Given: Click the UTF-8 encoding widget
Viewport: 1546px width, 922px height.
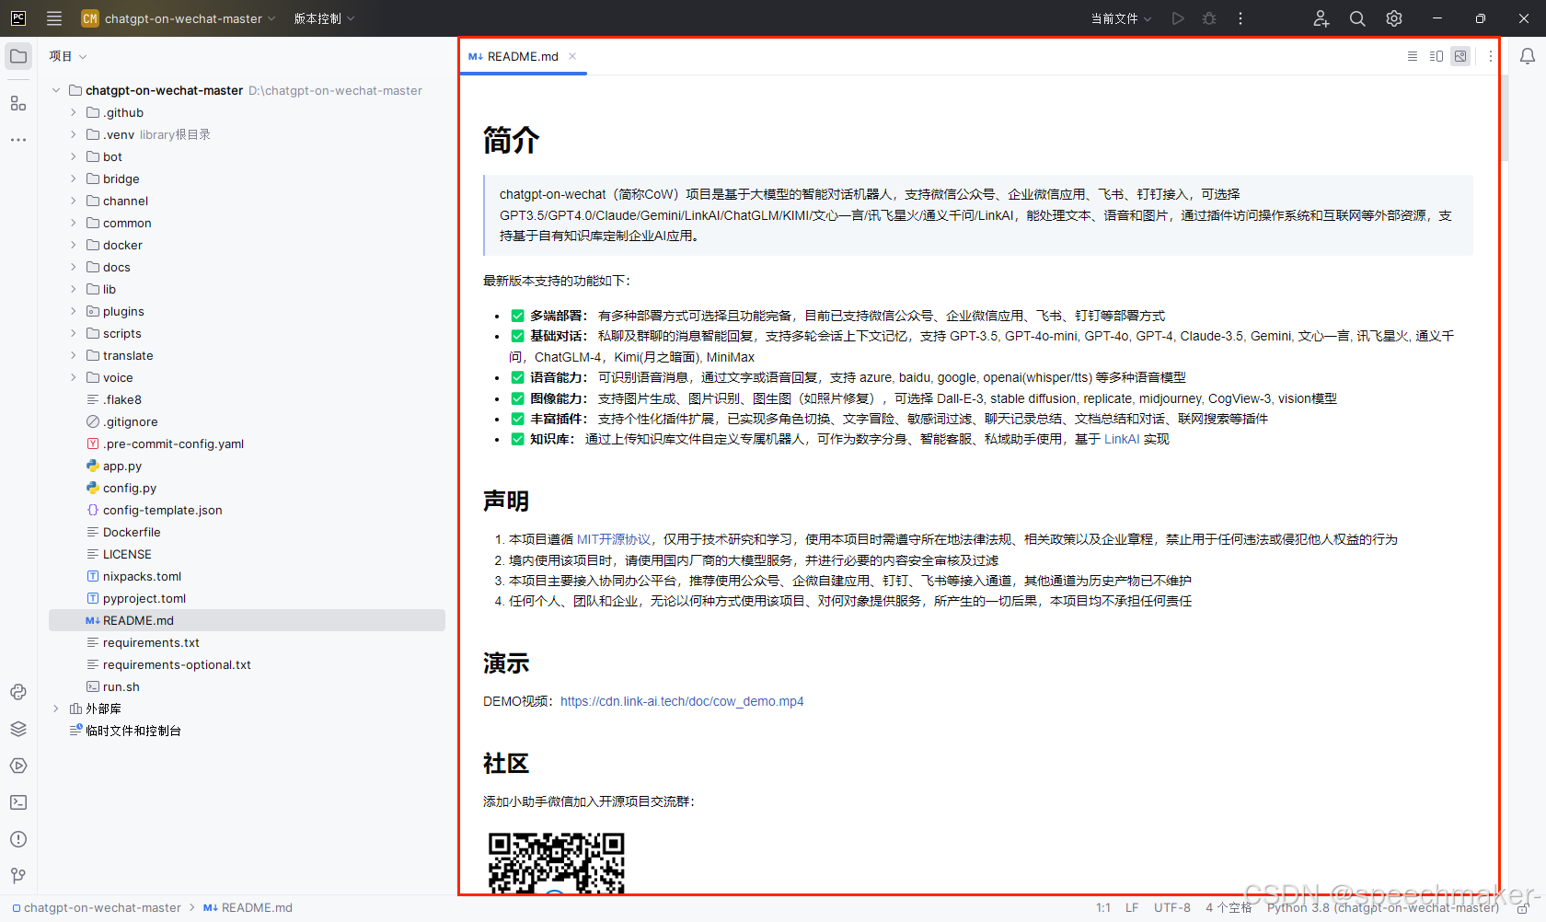Looking at the screenshot, I should [x=1172, y=908].
